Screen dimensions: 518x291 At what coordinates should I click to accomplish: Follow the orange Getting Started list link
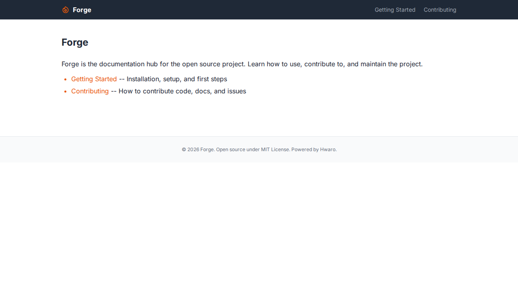94,79
